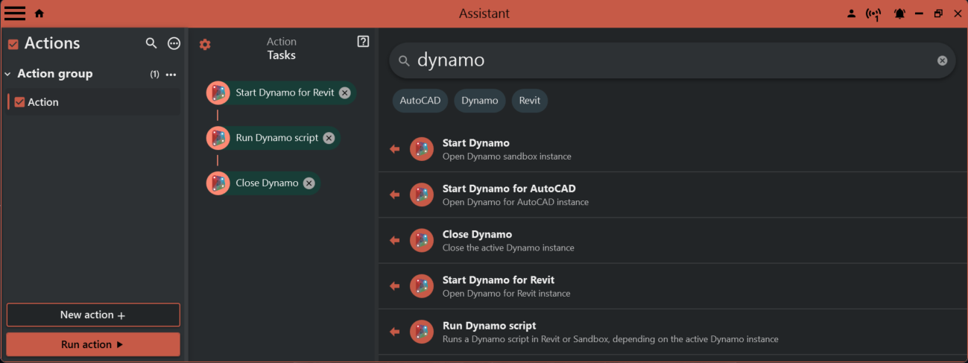Add Start Dynamo for AutoCAD using arrow
This screenshot has width=968, height=363.
pos(394,195)
